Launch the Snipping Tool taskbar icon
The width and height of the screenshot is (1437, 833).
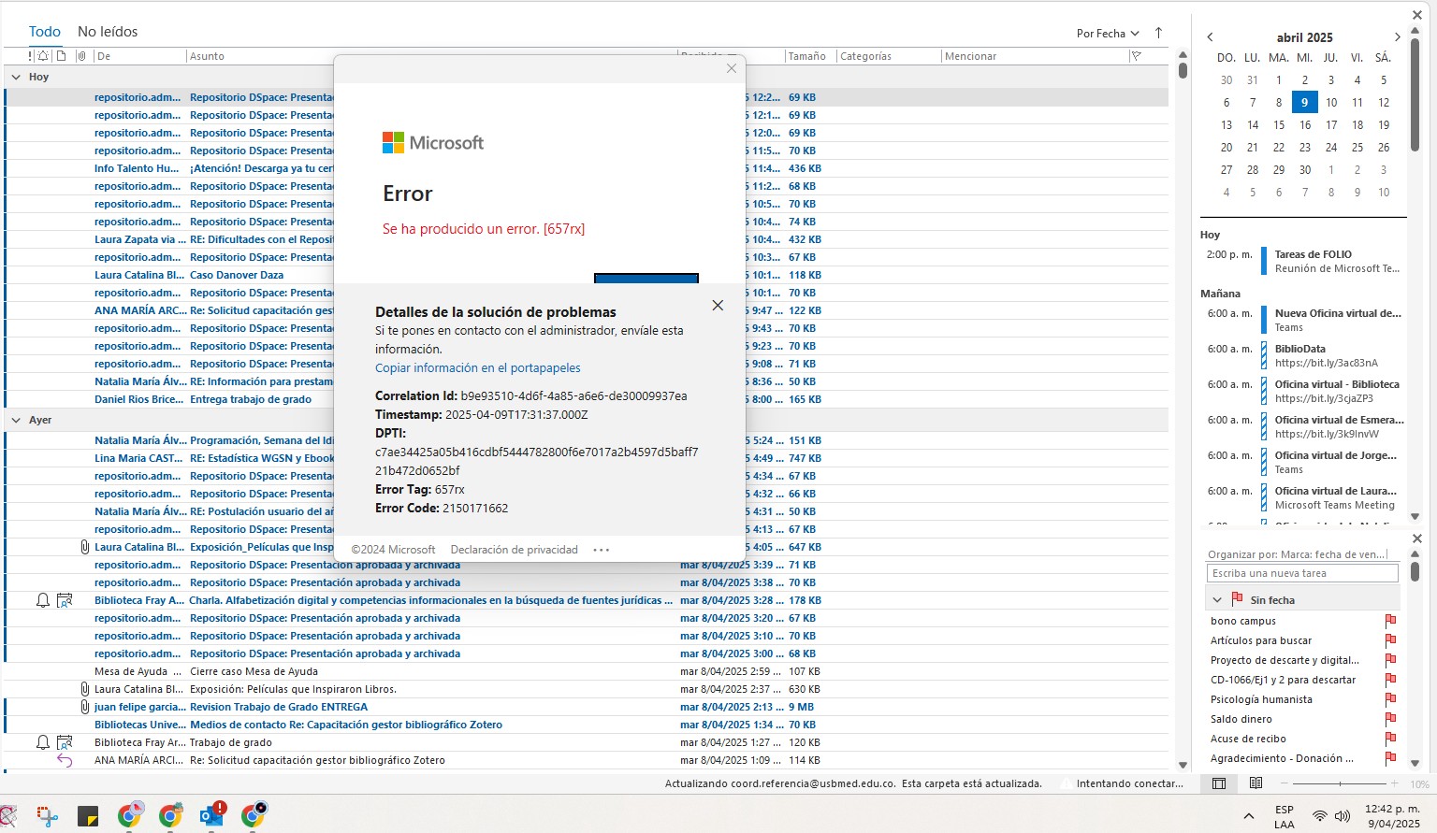tap(47, 815)
